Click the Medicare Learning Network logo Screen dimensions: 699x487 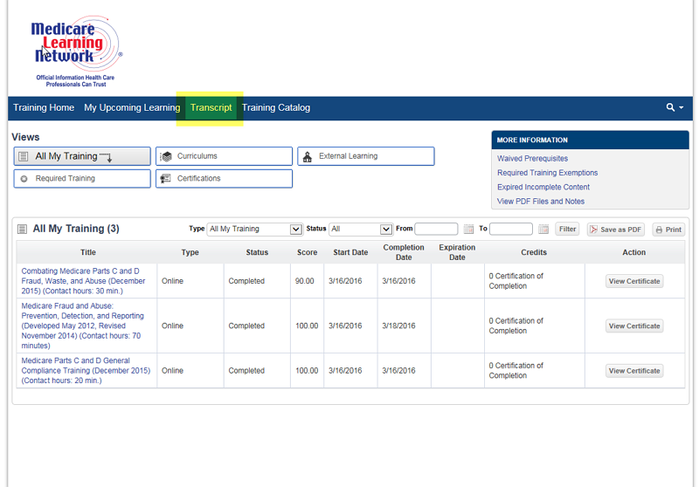pos(76,51)
